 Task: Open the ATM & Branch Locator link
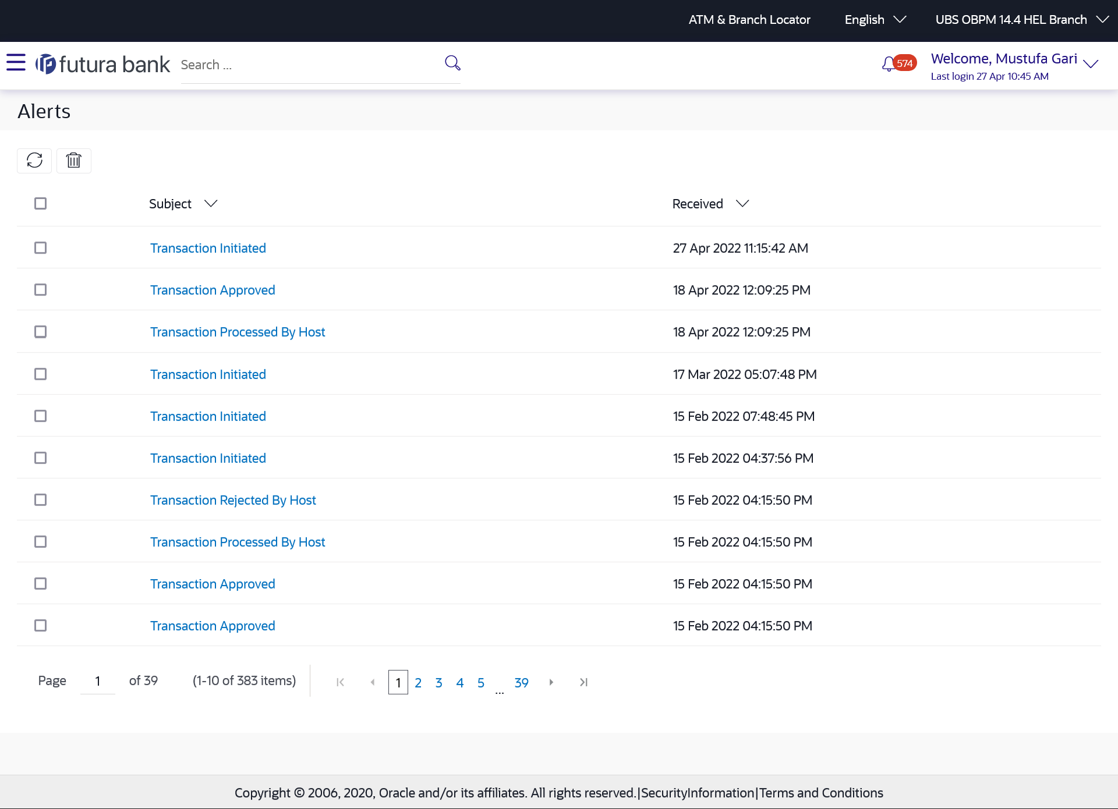tap(749, 20)
